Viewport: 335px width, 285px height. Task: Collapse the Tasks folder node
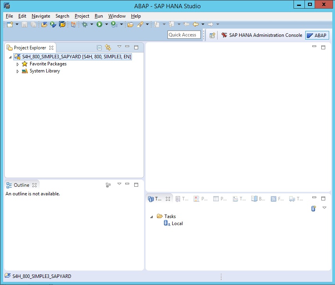coord(151,217)
